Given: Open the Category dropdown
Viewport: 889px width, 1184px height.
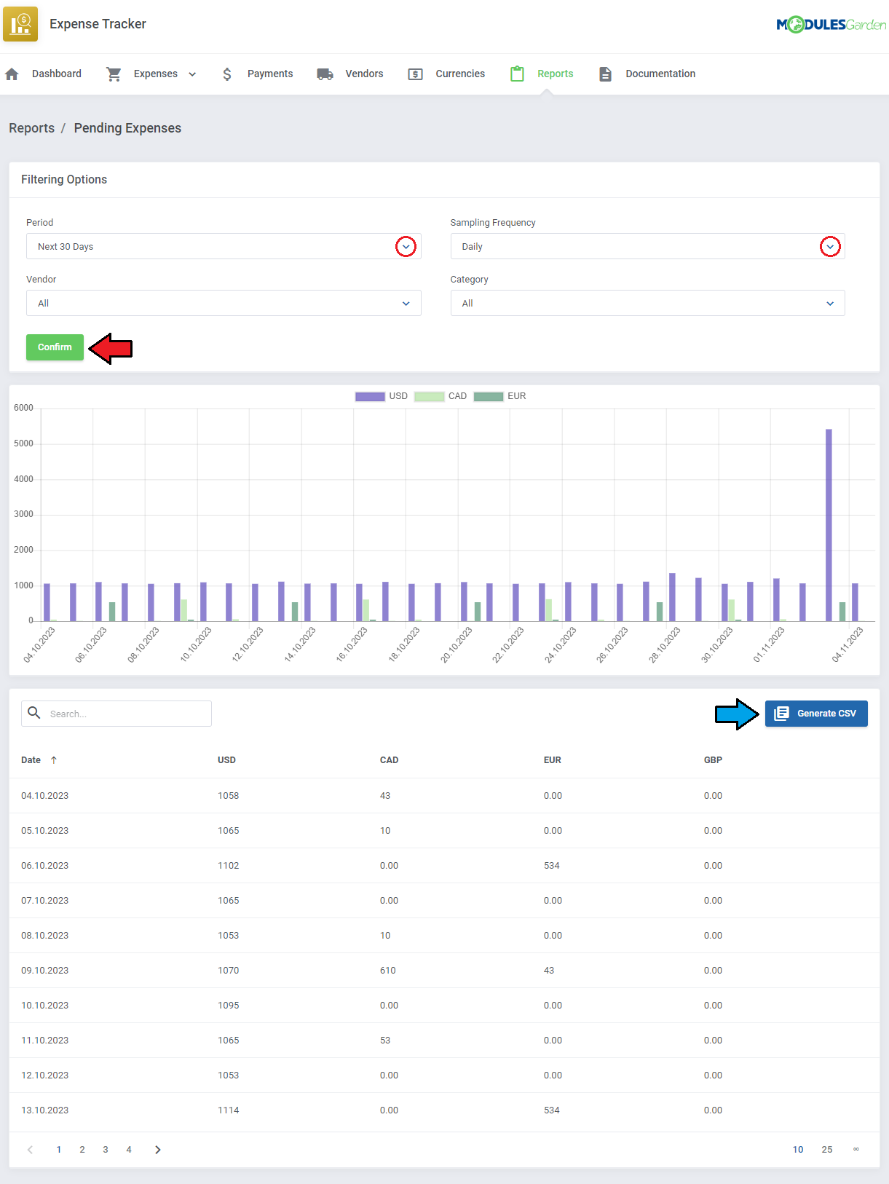Looking at the screenshot, I should tap(647, 303).
